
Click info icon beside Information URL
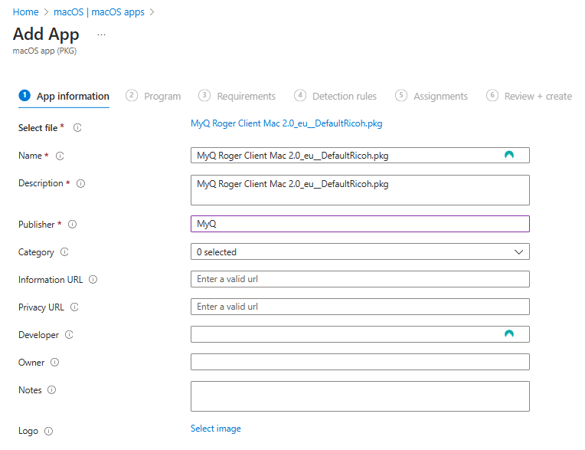click(93, 280)
